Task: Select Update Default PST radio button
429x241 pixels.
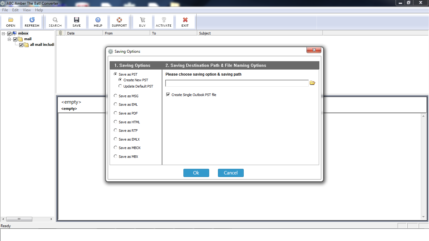Action: pyautogui.click(x=120, y=86)
